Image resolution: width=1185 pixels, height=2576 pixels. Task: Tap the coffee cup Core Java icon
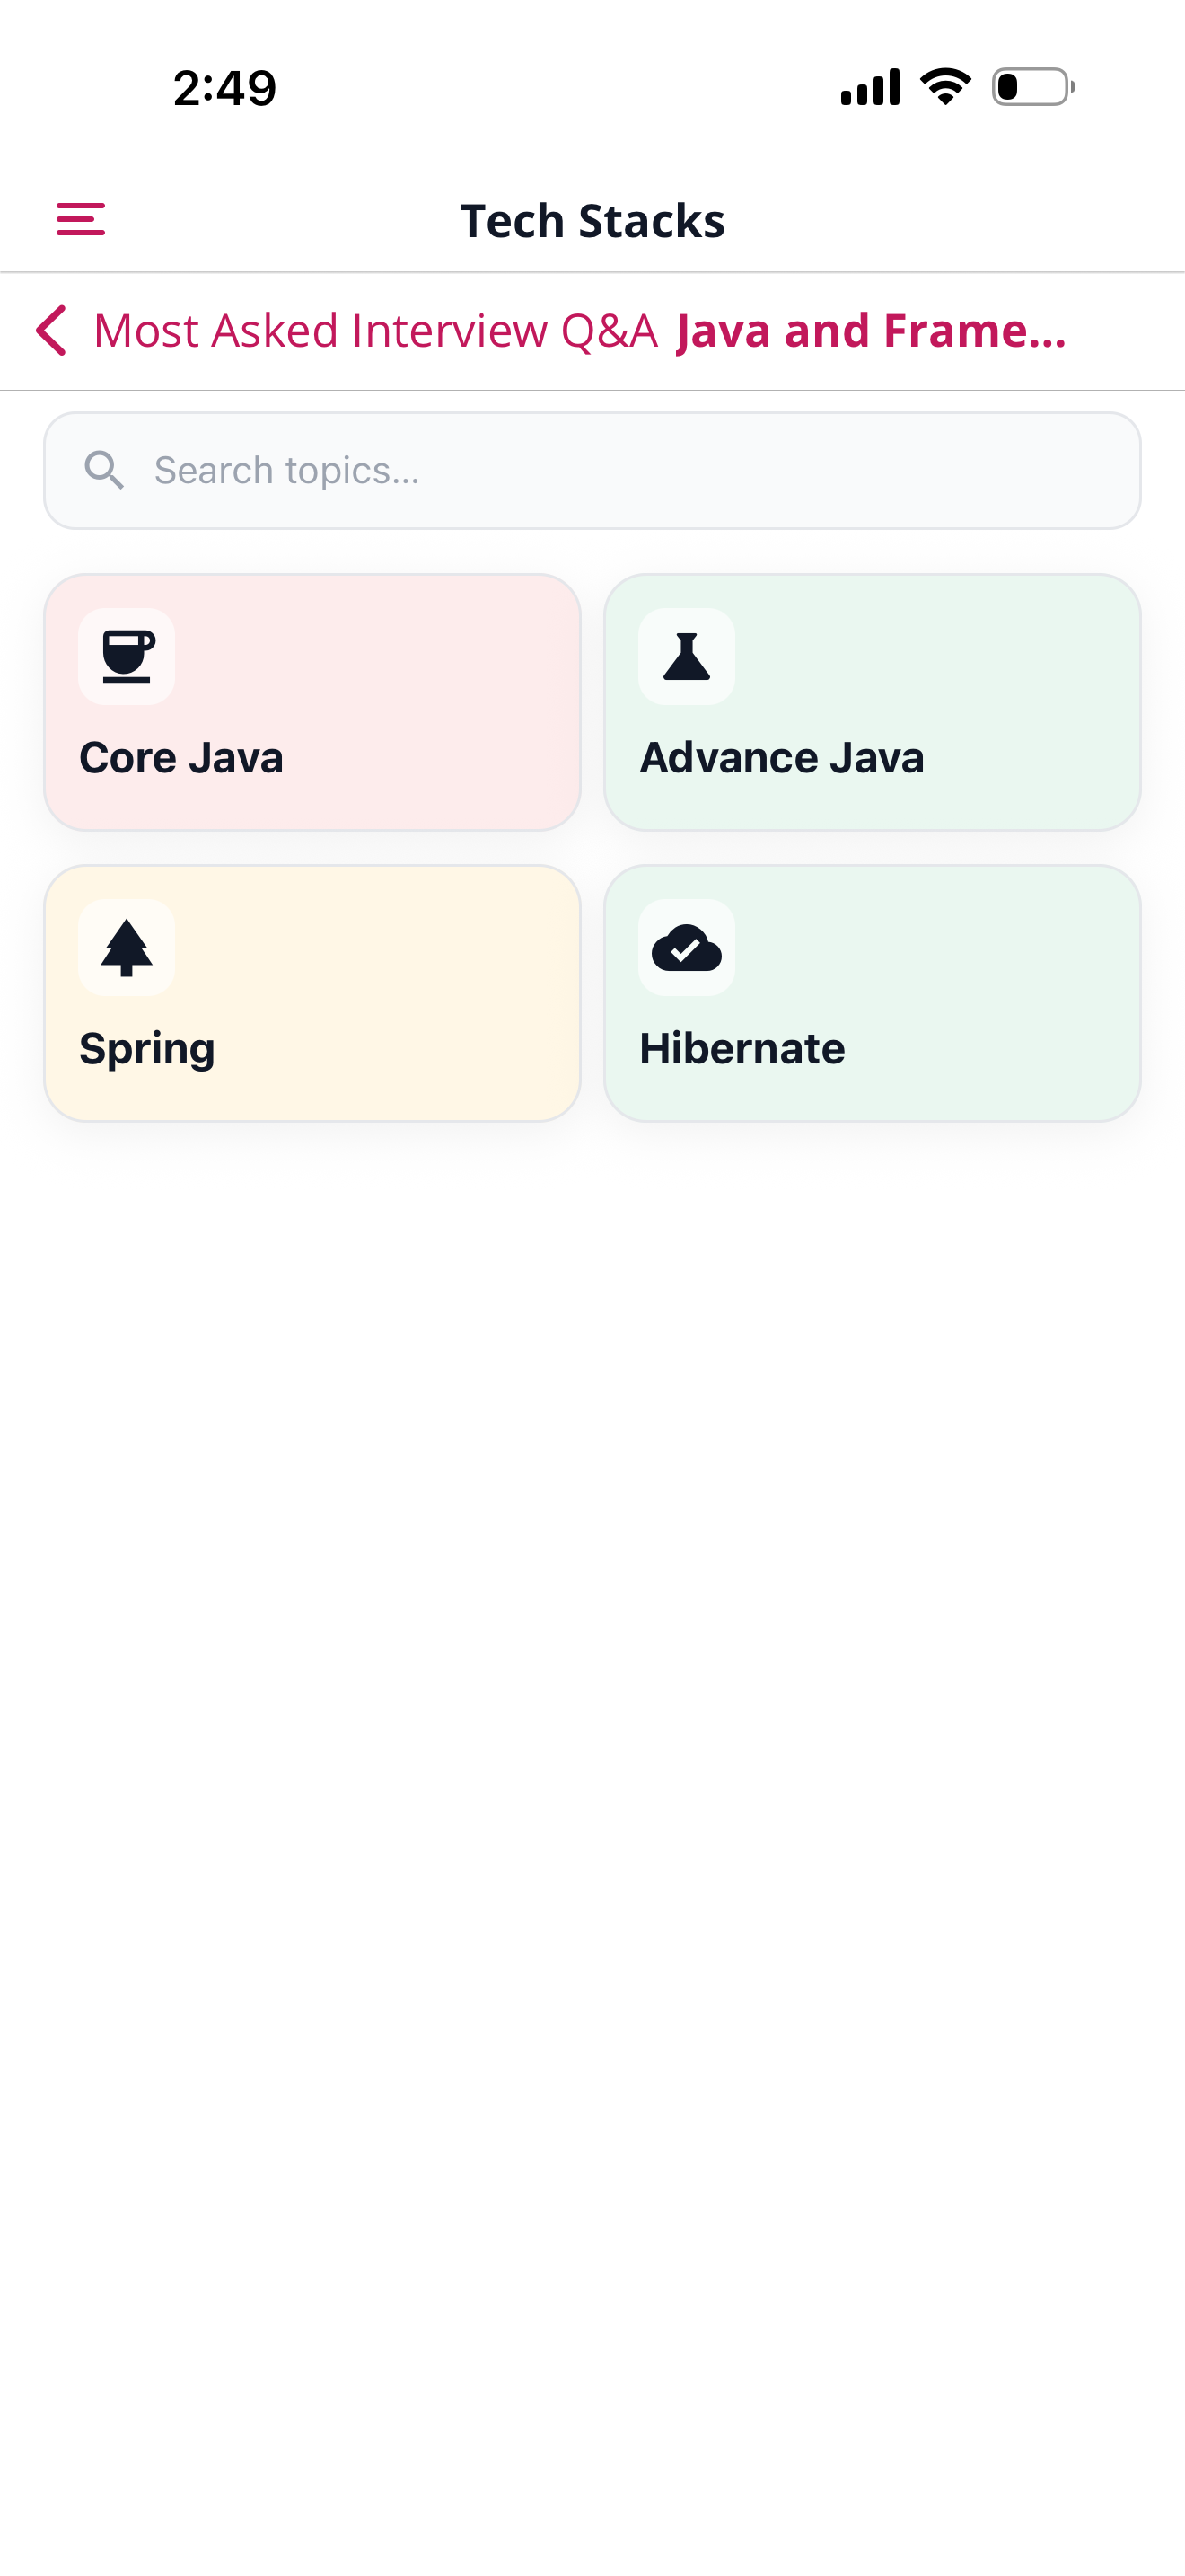pyautogui.click(x=127, y=657)
